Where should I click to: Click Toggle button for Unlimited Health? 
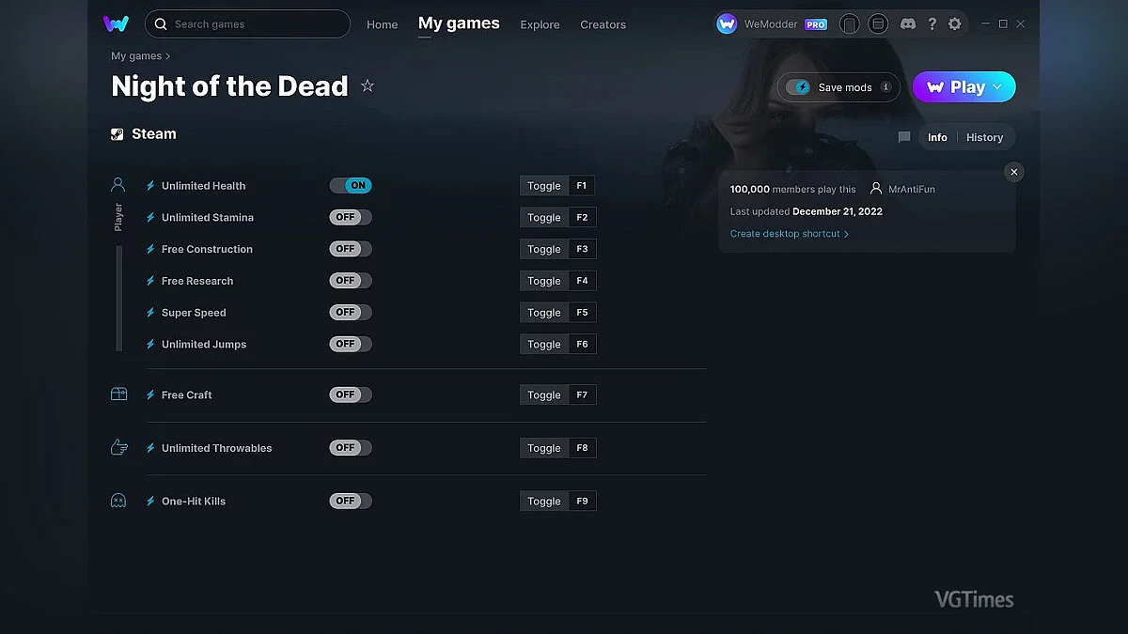(544, 186)
